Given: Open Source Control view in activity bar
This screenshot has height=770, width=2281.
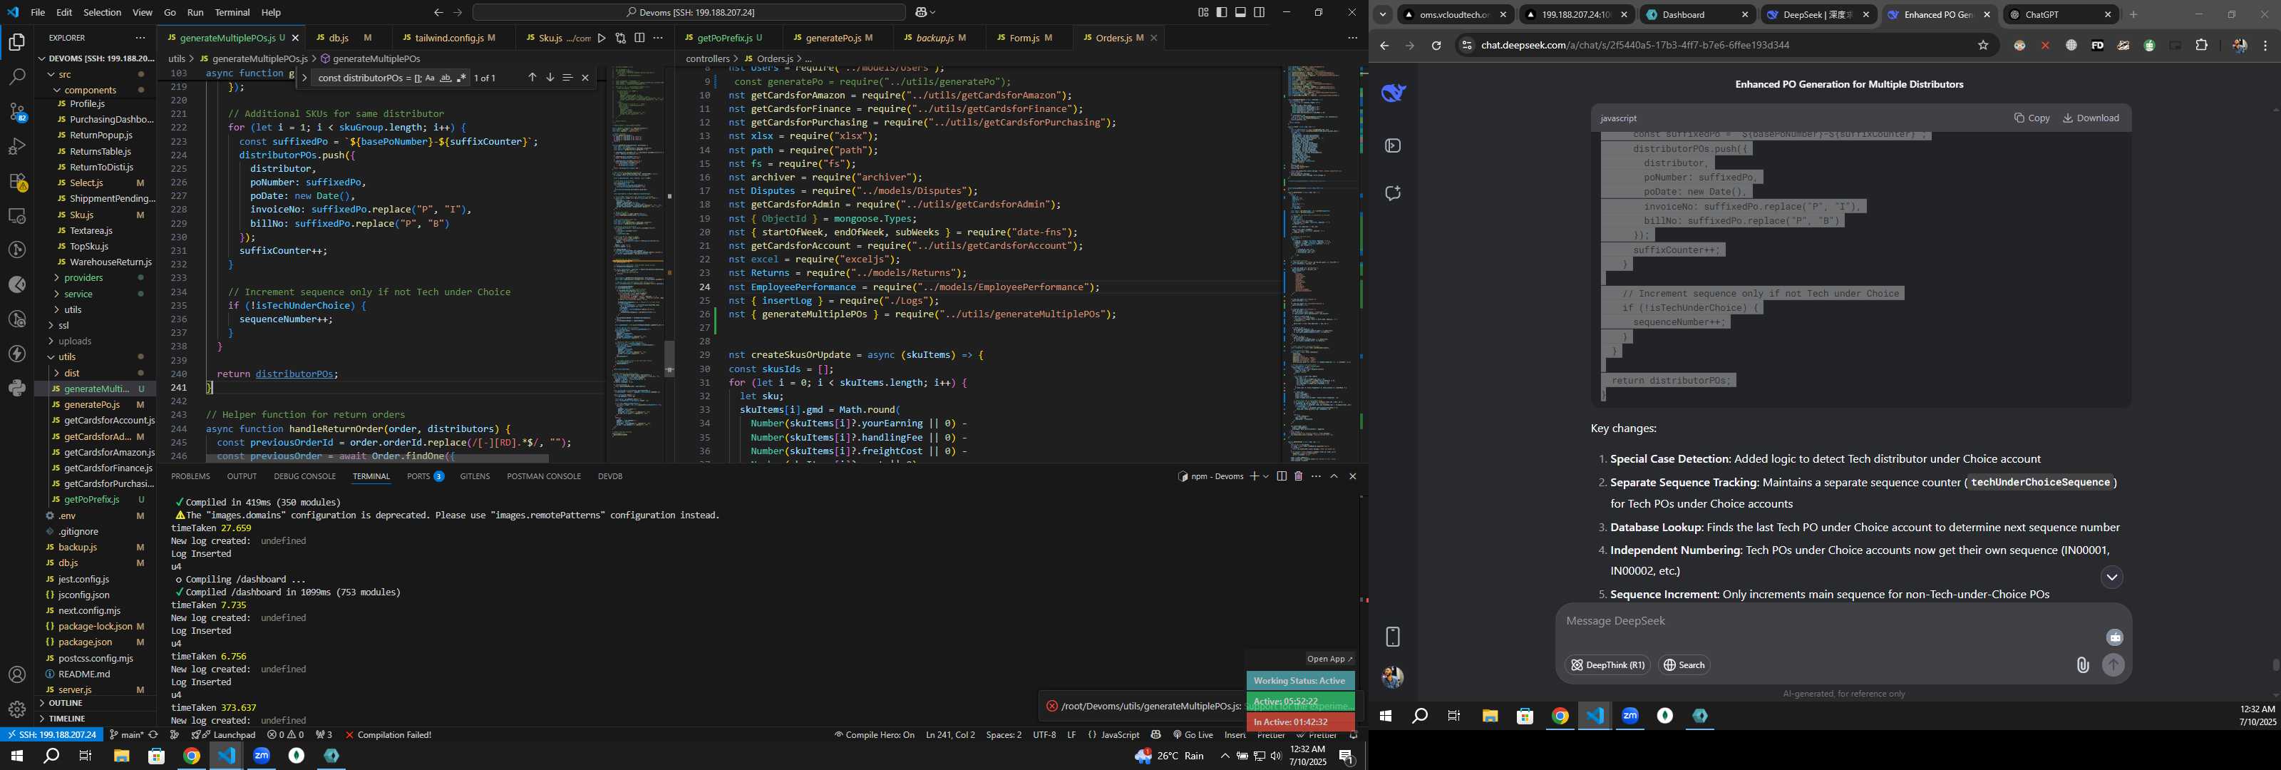Looking at the screenshot, I should 17,112.
